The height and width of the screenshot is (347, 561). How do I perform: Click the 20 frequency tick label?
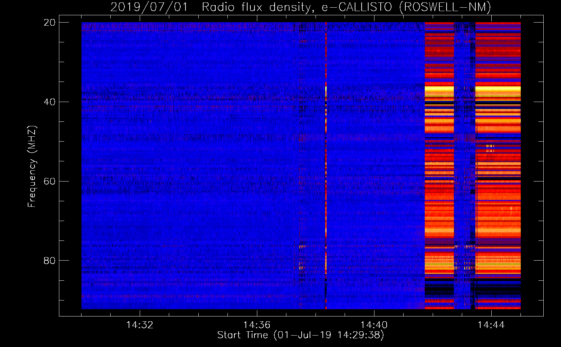click(x=50, y=23)
